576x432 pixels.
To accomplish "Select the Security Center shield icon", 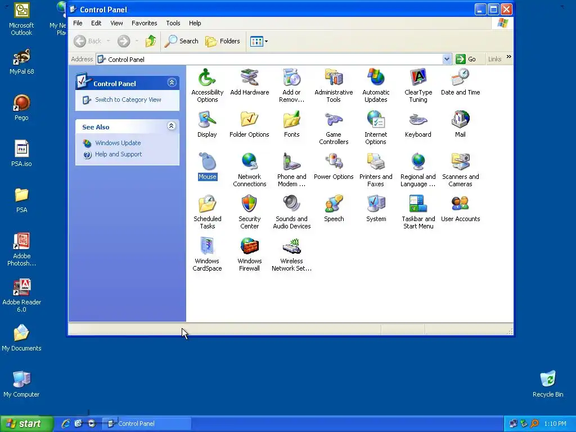I will coord(249,212).
